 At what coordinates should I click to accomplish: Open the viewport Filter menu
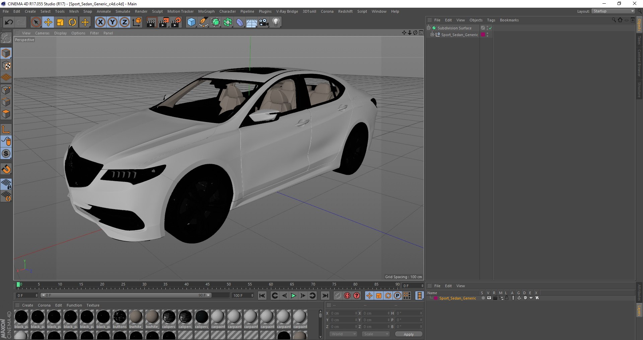coord(94,33)
